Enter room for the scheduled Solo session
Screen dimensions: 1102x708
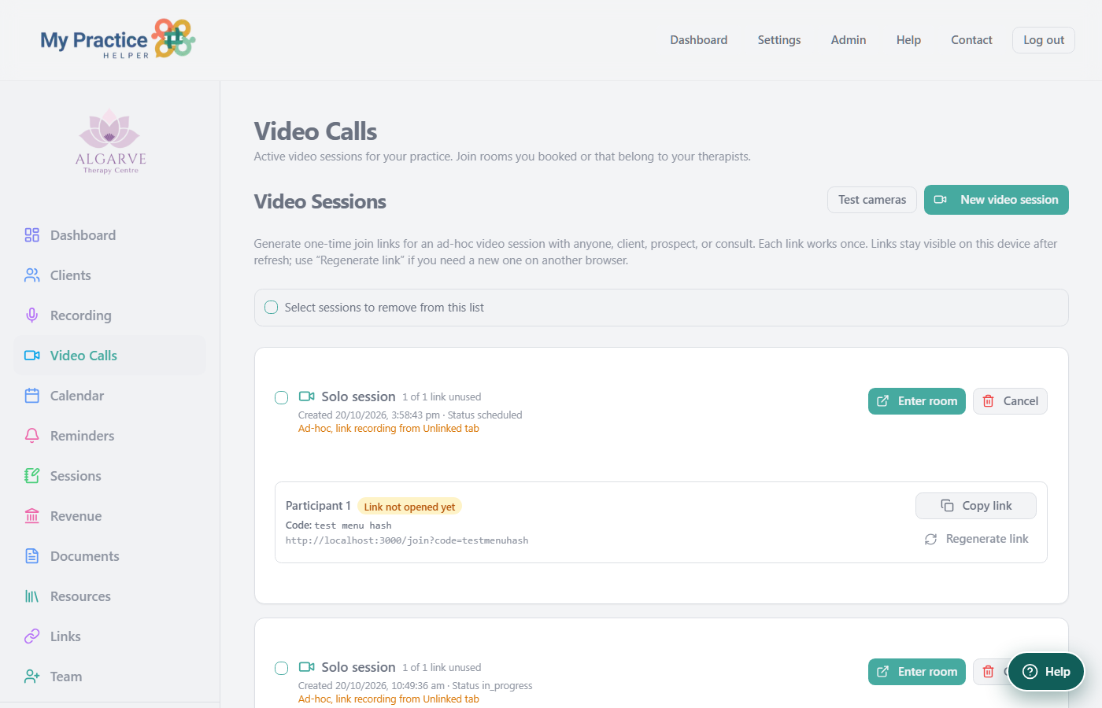point(917,401)
